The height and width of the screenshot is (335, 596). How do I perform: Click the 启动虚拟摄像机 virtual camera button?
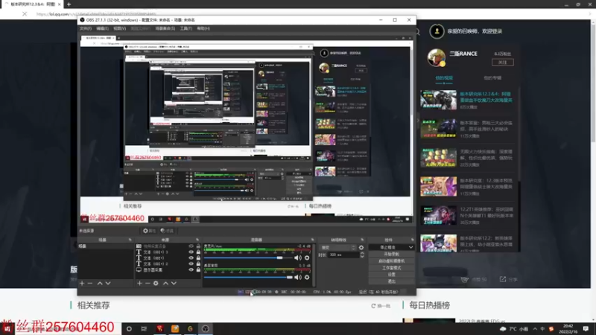point(391,261)
